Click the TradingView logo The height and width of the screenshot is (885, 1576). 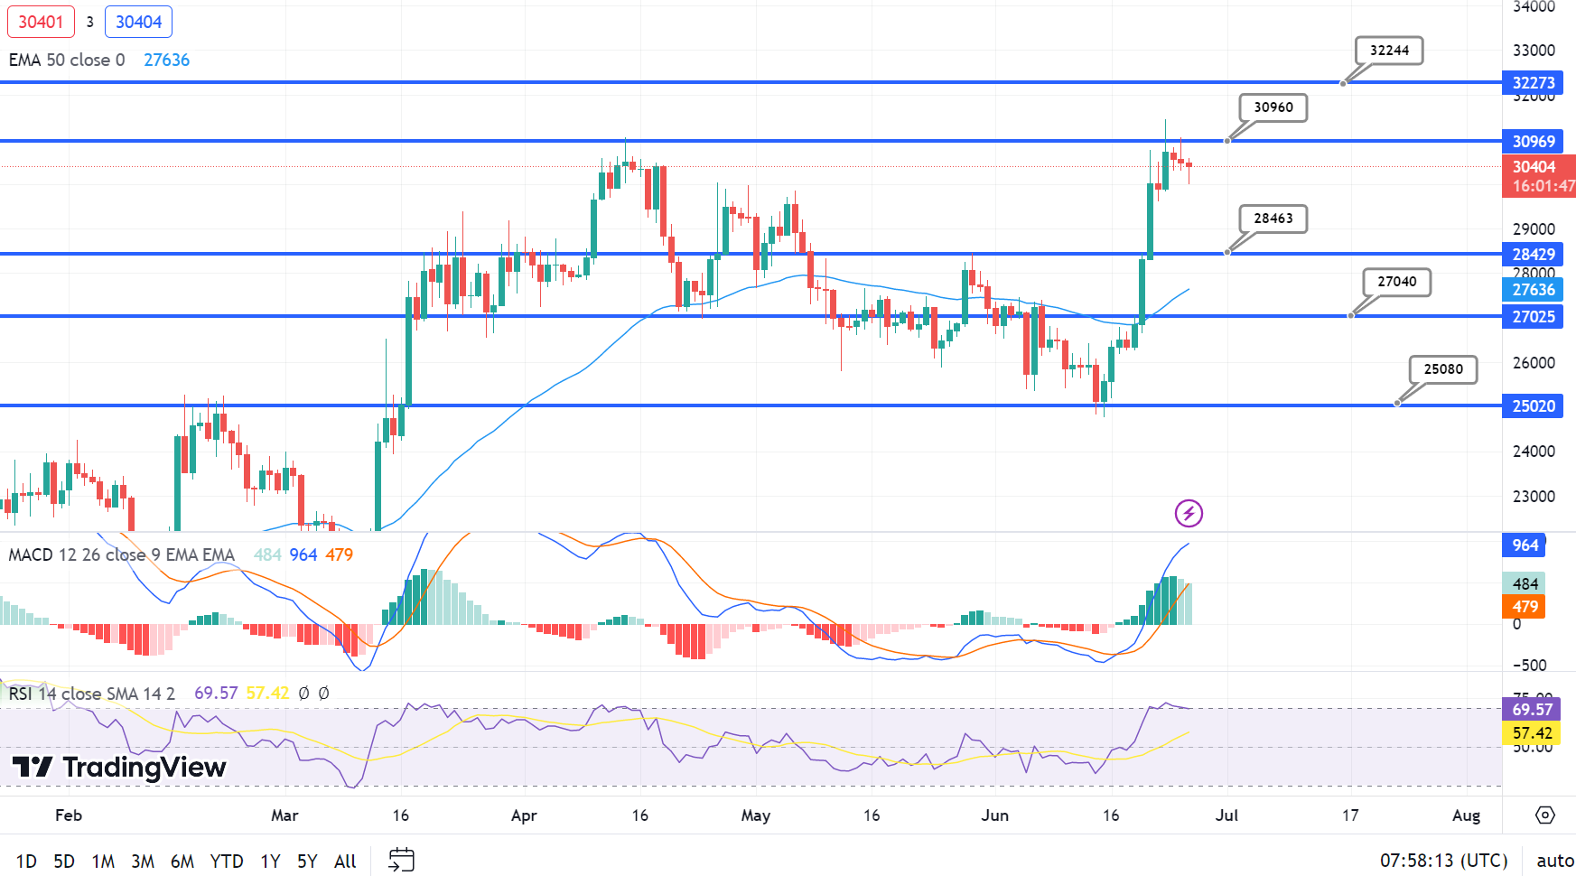coord(119,768)
